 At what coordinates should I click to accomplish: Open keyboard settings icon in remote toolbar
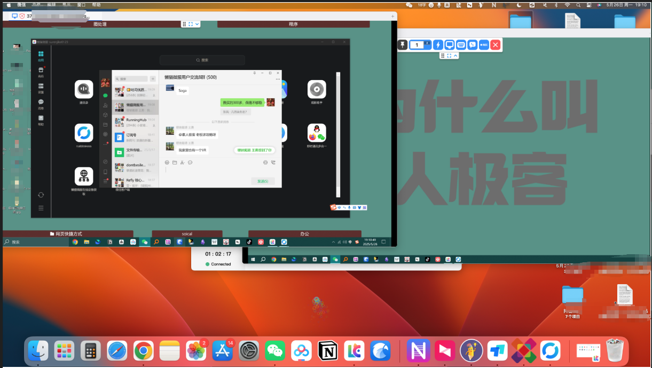(x=461, y=45)
